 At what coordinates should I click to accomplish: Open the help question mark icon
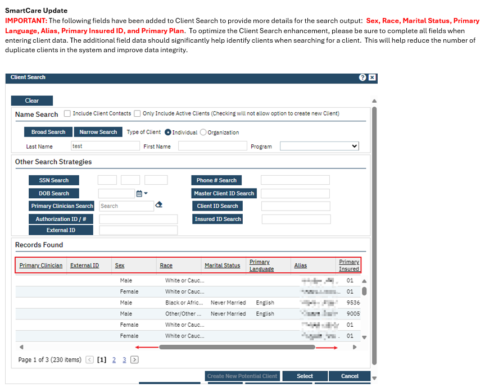362,77
